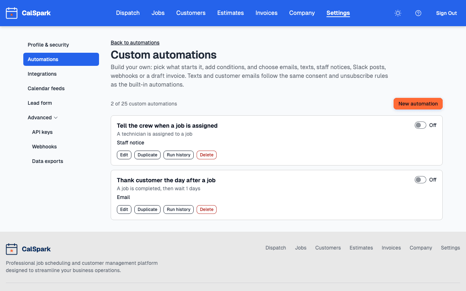The image size is (466, 291).
Task: Delete the 'Thank customer' automation
Action: coord(206,210)
